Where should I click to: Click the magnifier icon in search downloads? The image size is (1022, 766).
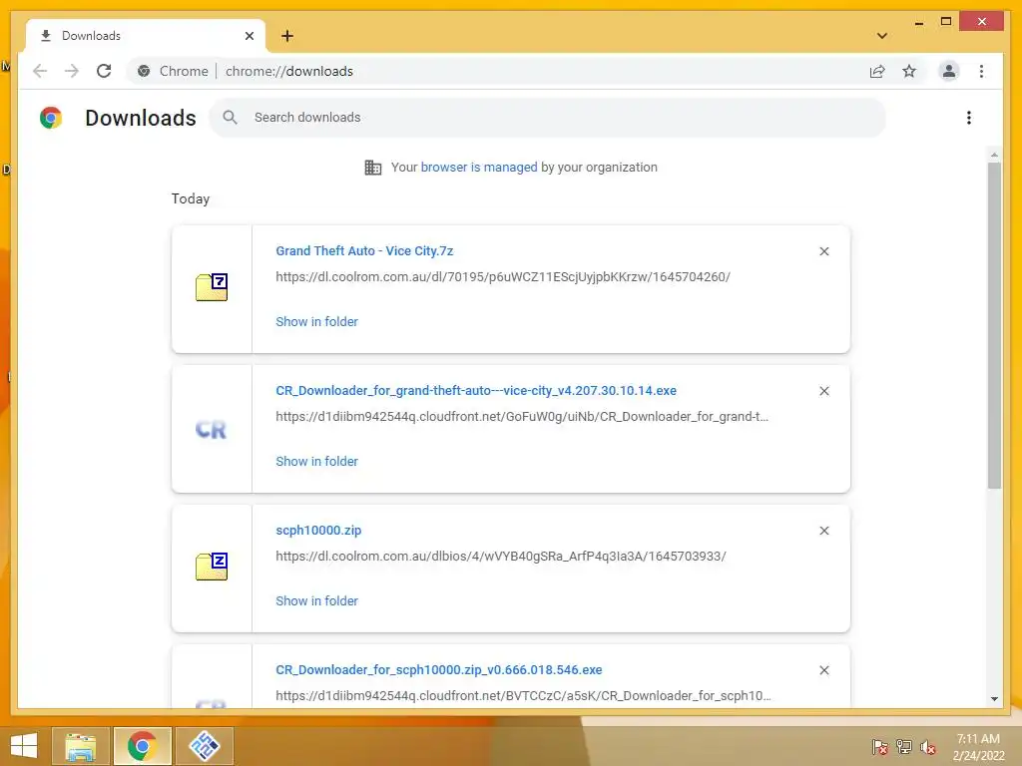[x=231, y=118]
